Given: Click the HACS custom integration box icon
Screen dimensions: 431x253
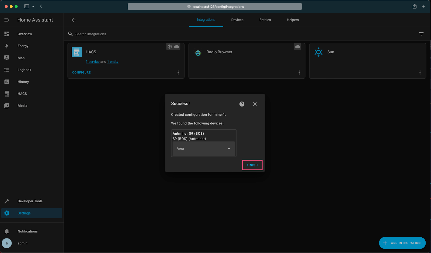Looking at the screenshot, I should 170,47.
